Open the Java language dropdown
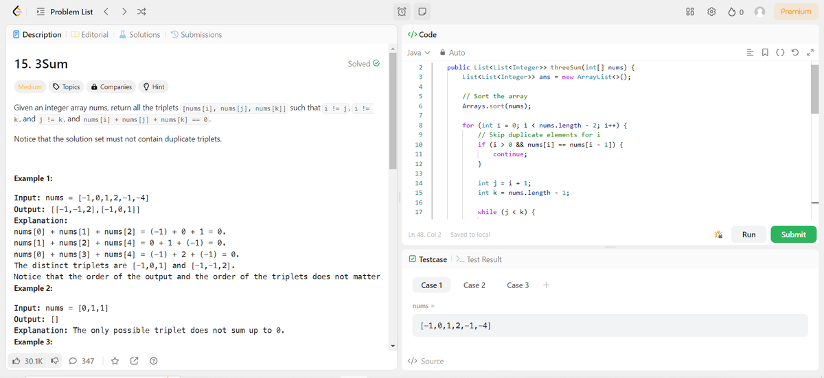 coord(418,53)
